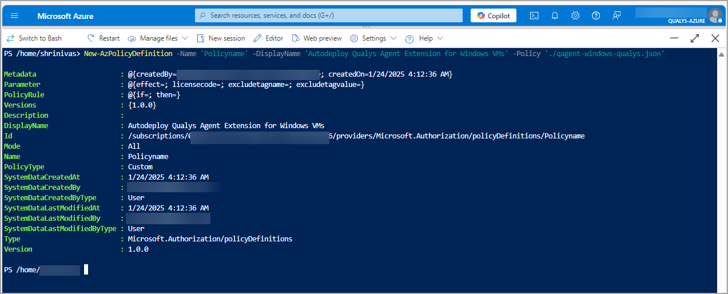728x294 pixels.
Task: Open the account avatar menu
Action: point(715,15)
